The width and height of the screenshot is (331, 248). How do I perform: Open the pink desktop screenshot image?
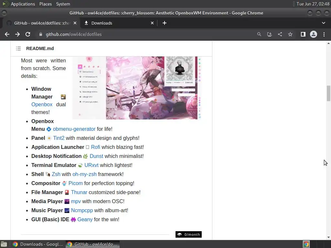click(x=137, y=88)
